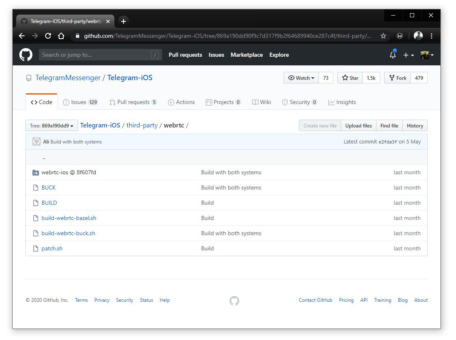Bookmark this page with the star icon
Image resolution: width=456 pixels, height=340 pixels.
[x=383, y=36]
